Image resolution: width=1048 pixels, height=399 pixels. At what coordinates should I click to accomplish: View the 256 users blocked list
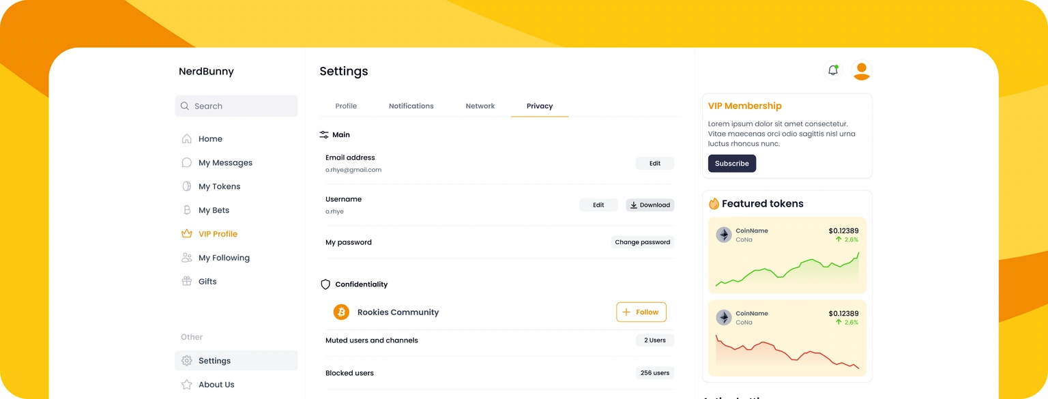pyautogui.click(x=655, y=373)
